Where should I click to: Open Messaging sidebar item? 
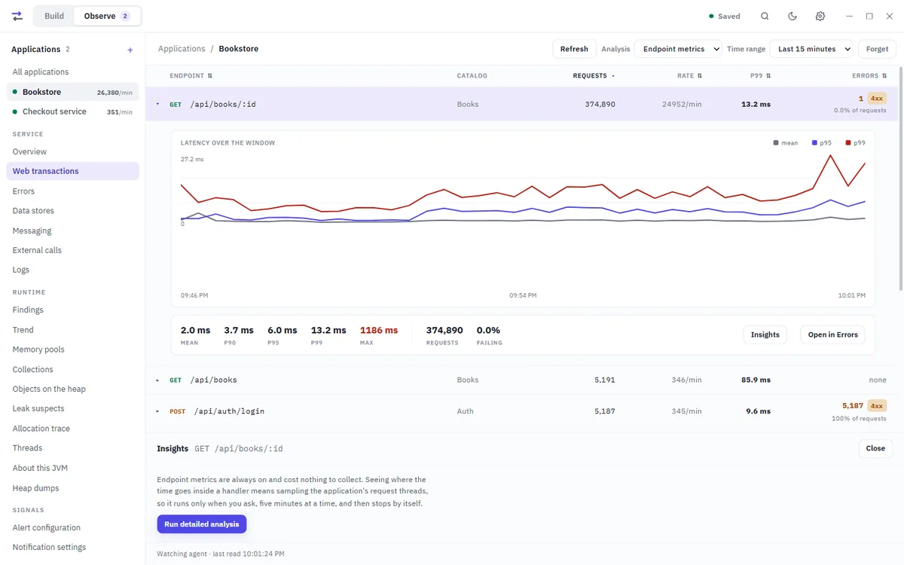(72, 231)
